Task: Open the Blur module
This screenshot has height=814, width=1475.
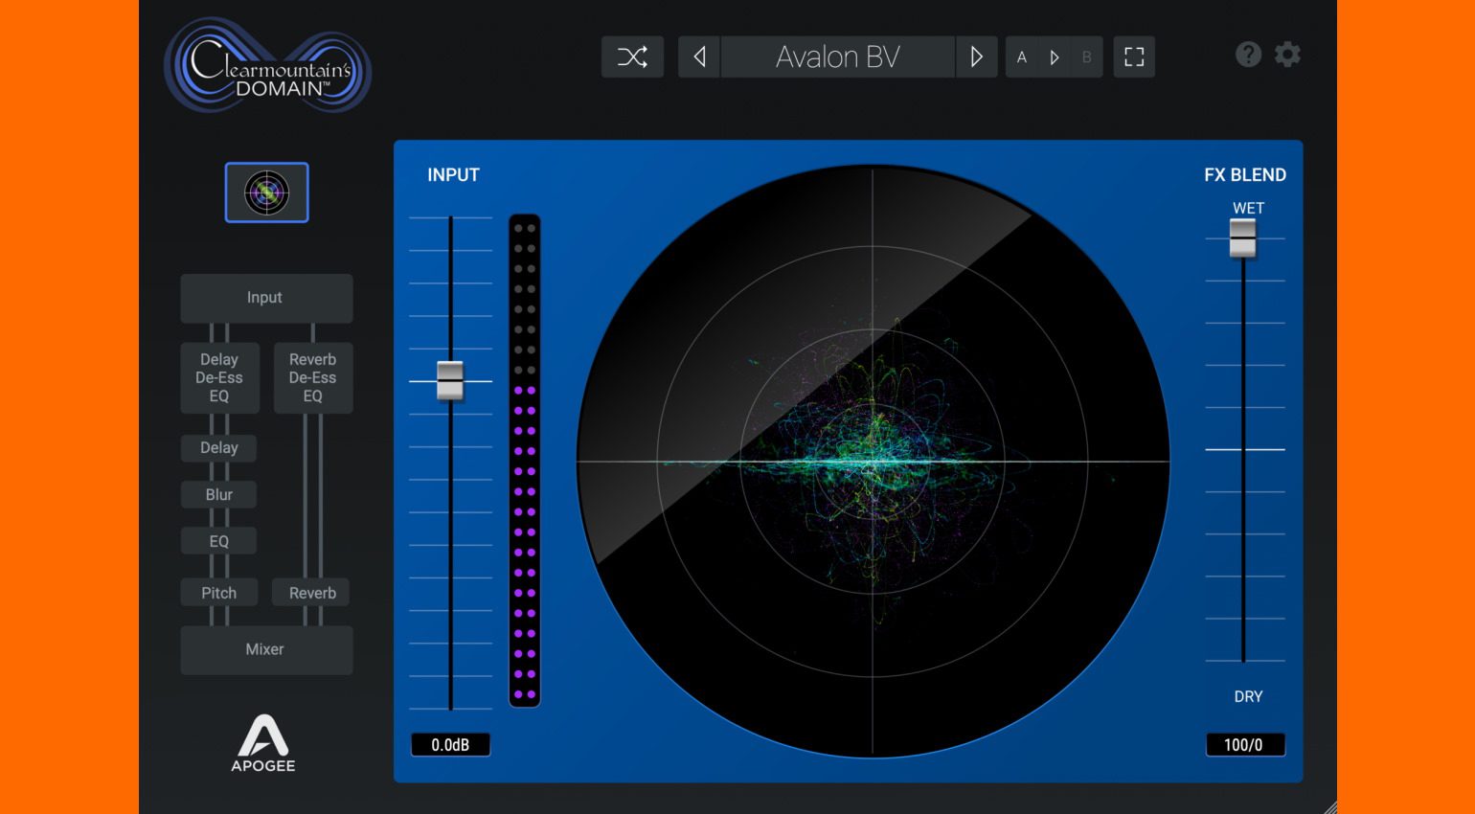Action: tap(219, 494)
